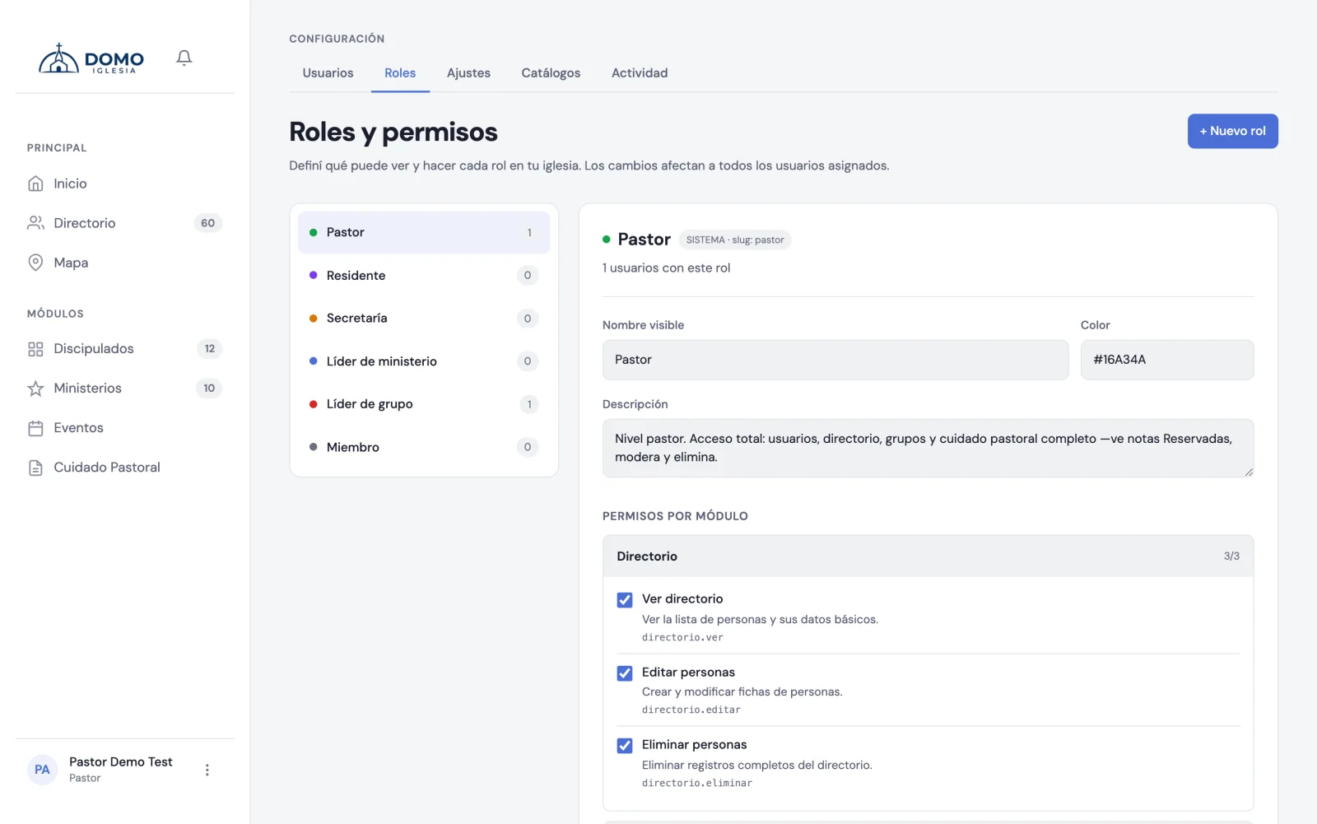Uncheck the Ver directorio permission
The height and width of the screenshot is (824, 1317).
click(x=625, y=600)
